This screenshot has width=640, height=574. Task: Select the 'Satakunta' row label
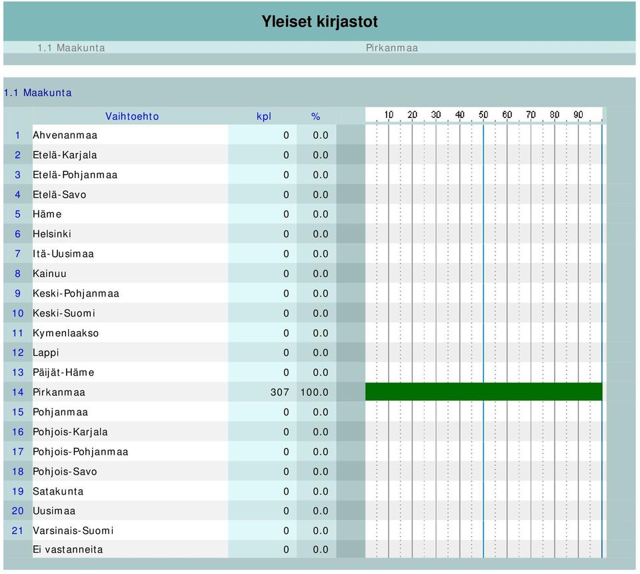pyautogui.click(x=58, y=491)
